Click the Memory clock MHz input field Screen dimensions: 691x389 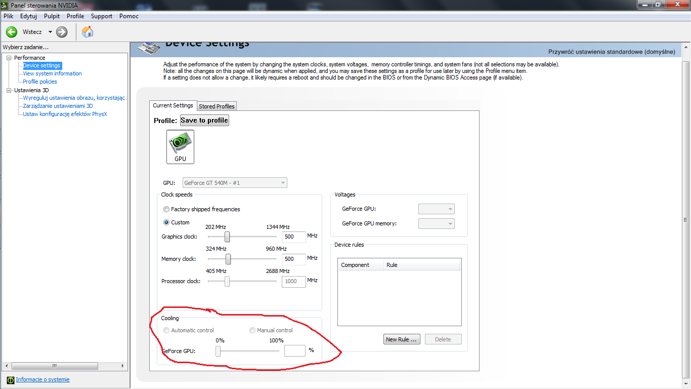pos(294,259)
